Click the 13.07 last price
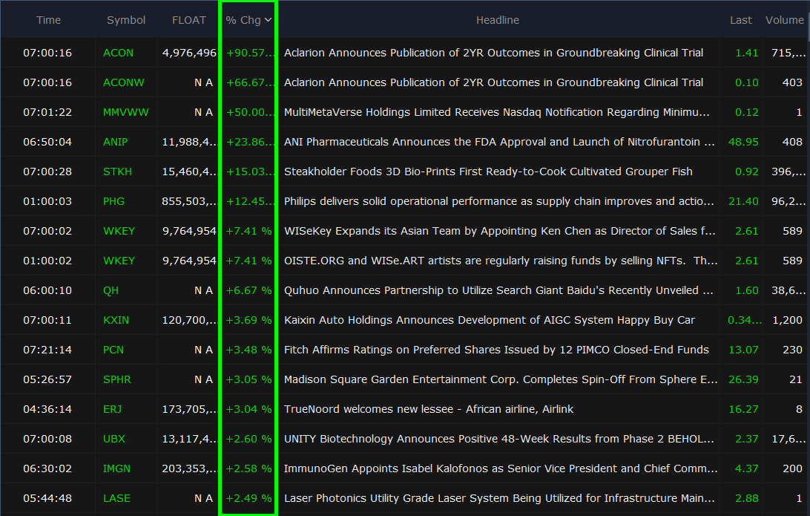This screenshot has width=810, height=516. tap(743, 350)
